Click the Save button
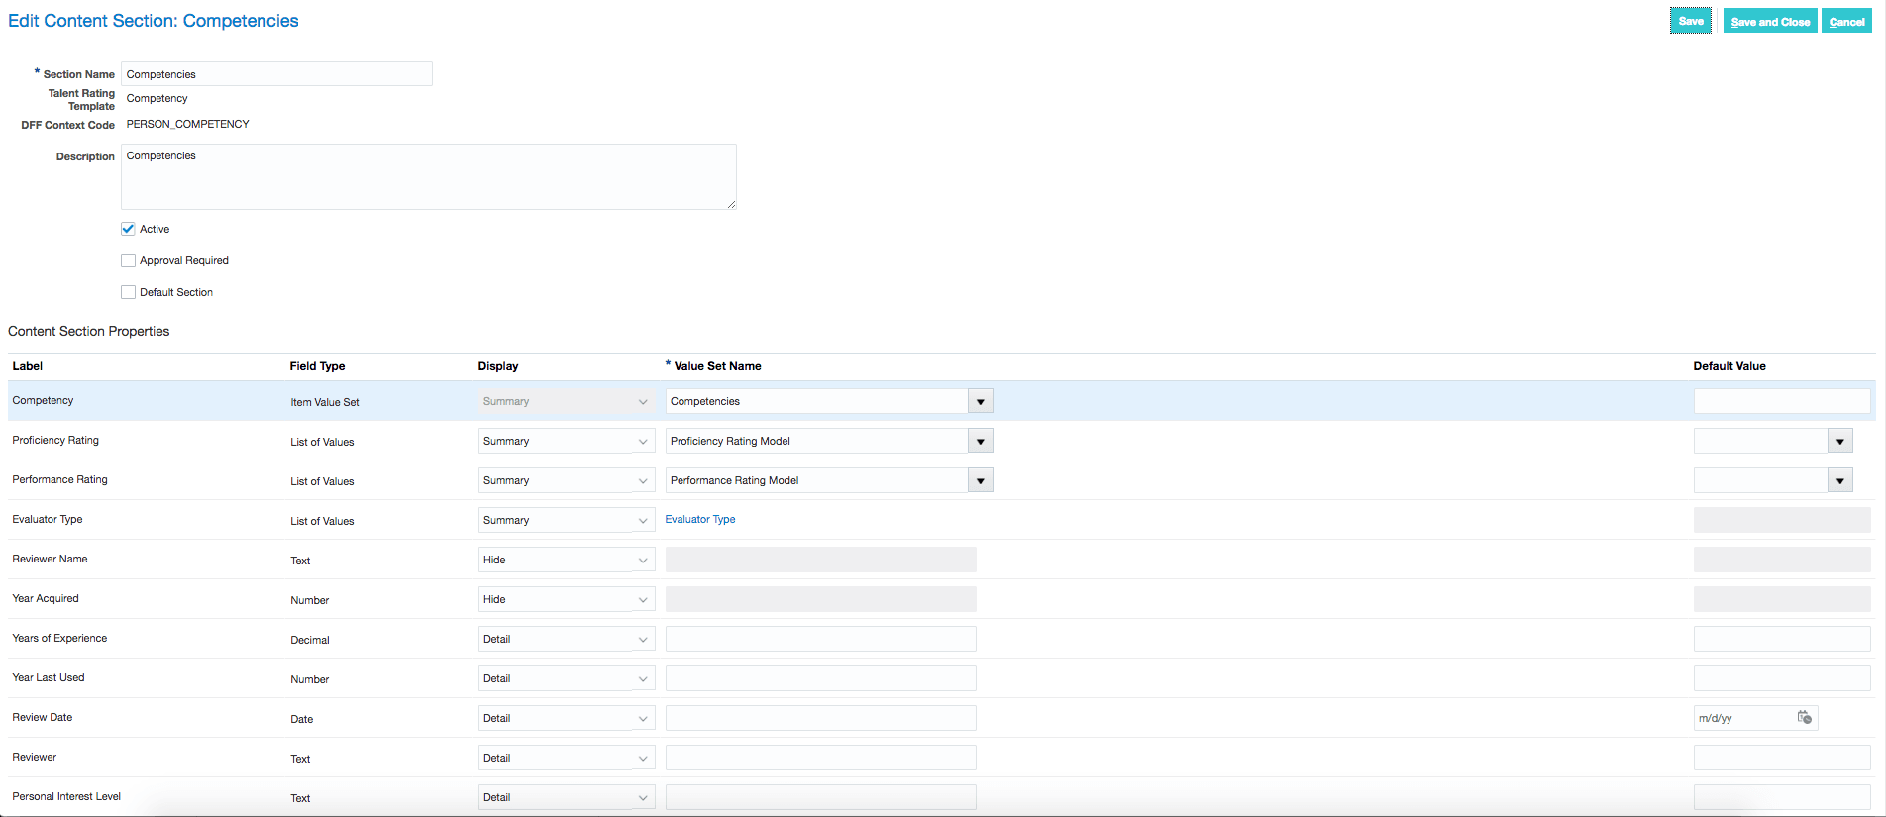The width and height of the screenshot is (1886, 817). click(1691, 21)
